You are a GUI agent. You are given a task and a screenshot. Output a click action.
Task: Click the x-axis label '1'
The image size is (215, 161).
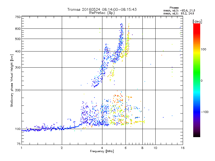21,148
